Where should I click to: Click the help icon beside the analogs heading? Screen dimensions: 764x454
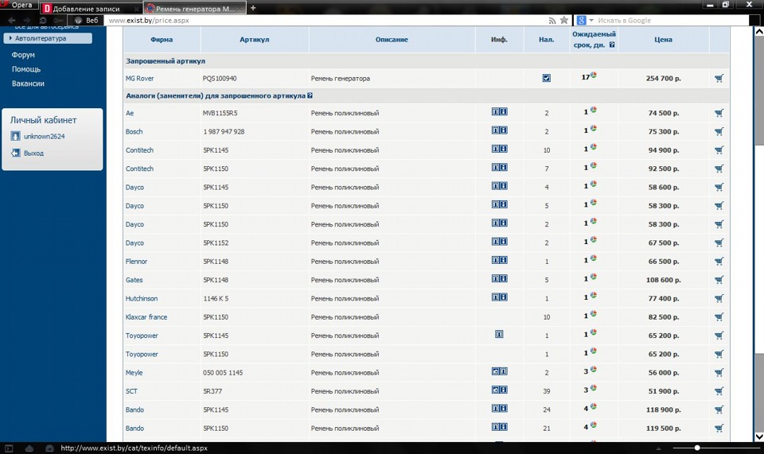[x=310, y=95]
